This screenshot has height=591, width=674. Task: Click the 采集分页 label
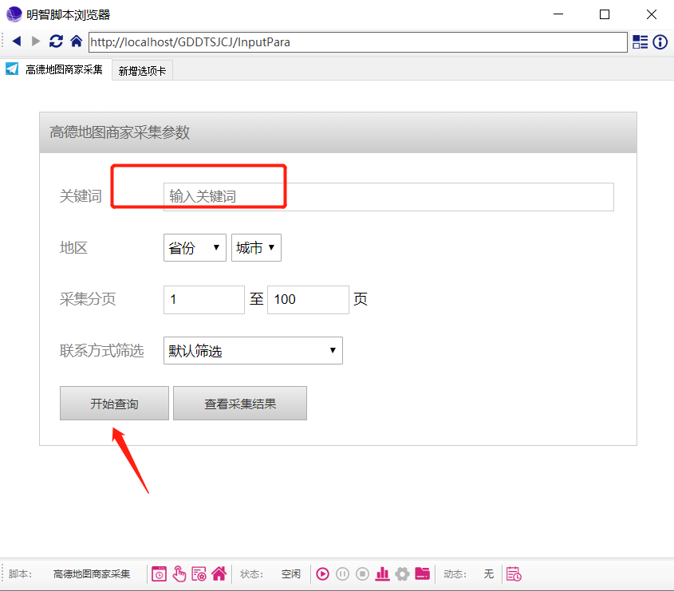(88, 299)
